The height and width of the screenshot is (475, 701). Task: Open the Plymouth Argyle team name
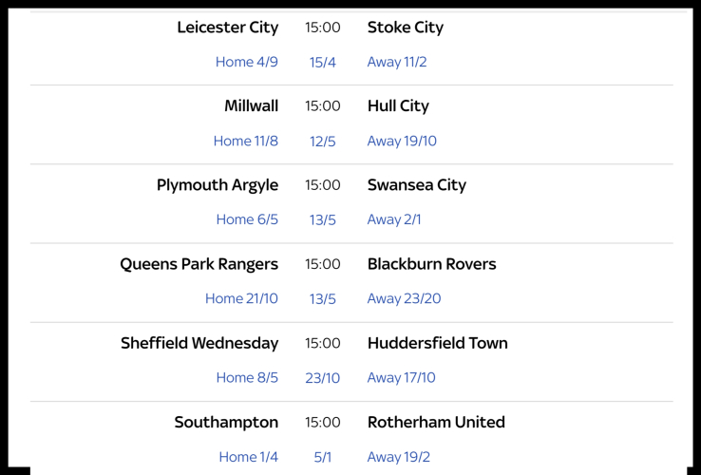tap(218, 185)
